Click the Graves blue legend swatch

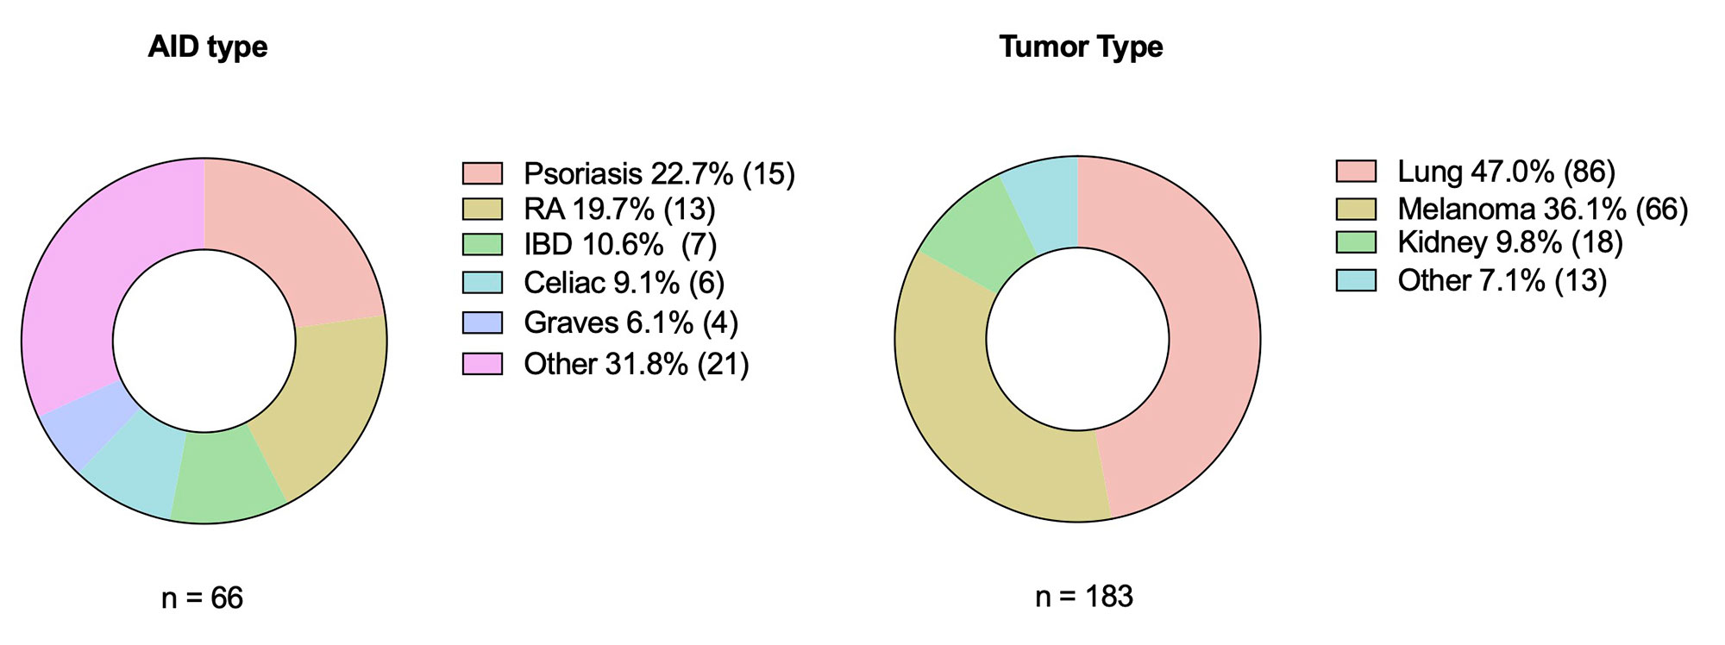(482, 323)
